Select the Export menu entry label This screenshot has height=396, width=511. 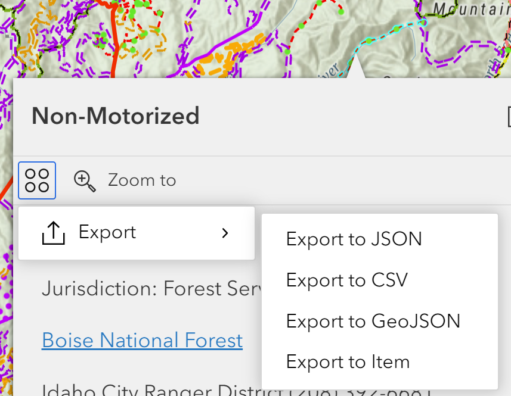point(107,232)
